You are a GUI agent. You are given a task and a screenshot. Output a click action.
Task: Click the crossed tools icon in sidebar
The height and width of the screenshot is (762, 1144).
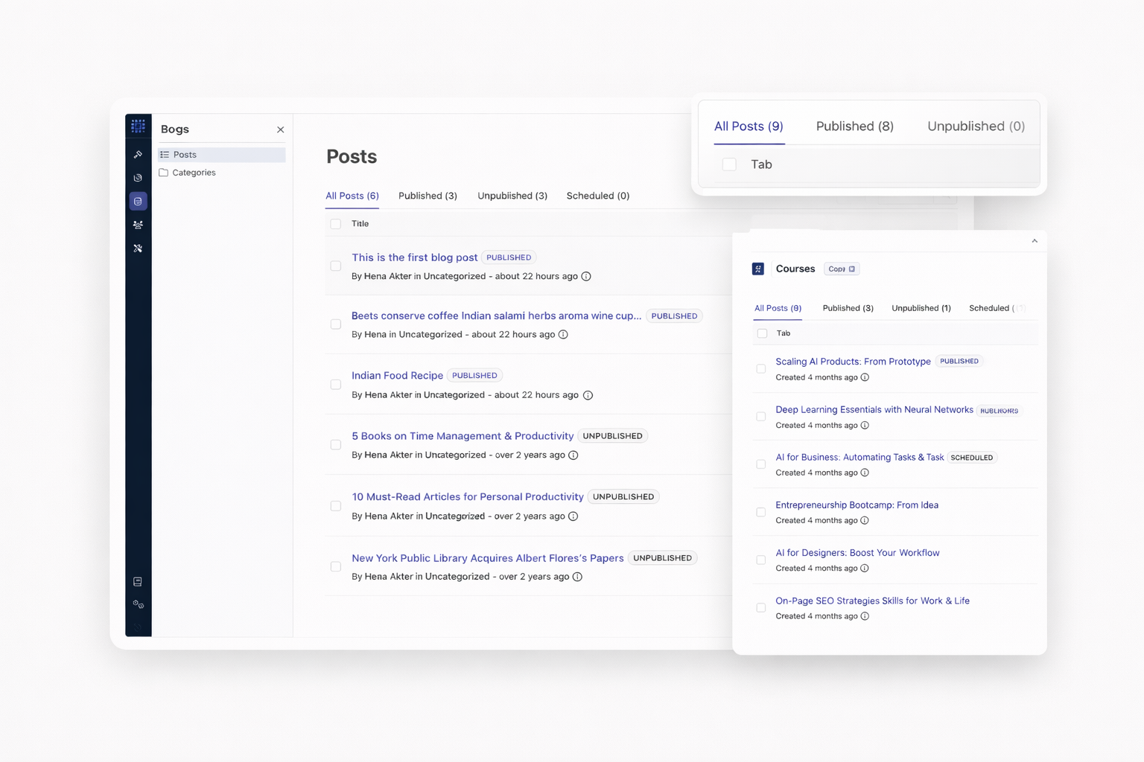tap(138, 249)
